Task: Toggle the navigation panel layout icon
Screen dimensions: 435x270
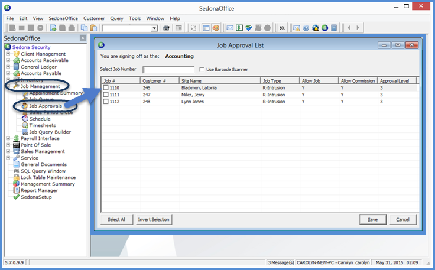Action: [x=206, y=28]
